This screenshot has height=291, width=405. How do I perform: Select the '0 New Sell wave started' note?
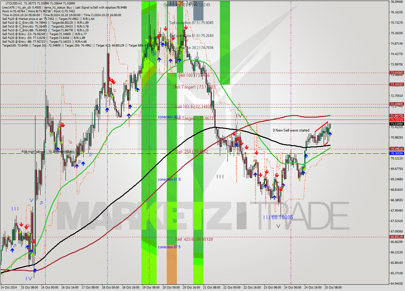(291, 130)
